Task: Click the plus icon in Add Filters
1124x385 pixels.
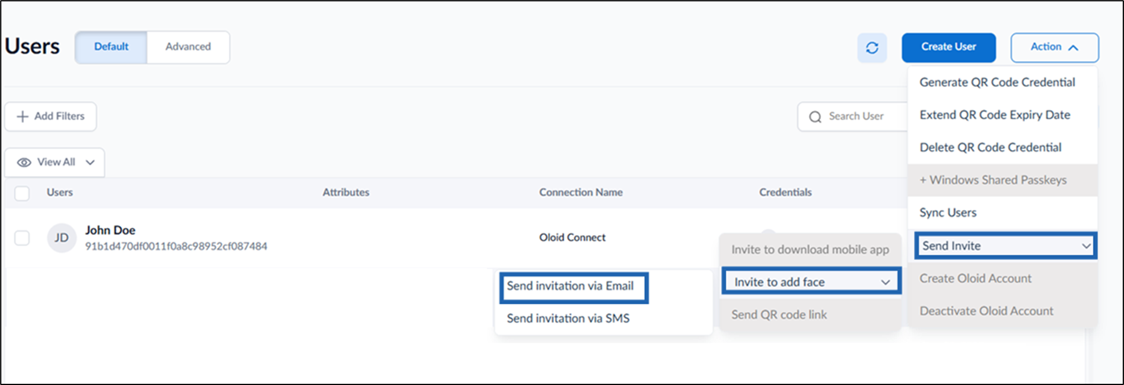Action: point(23,116)
